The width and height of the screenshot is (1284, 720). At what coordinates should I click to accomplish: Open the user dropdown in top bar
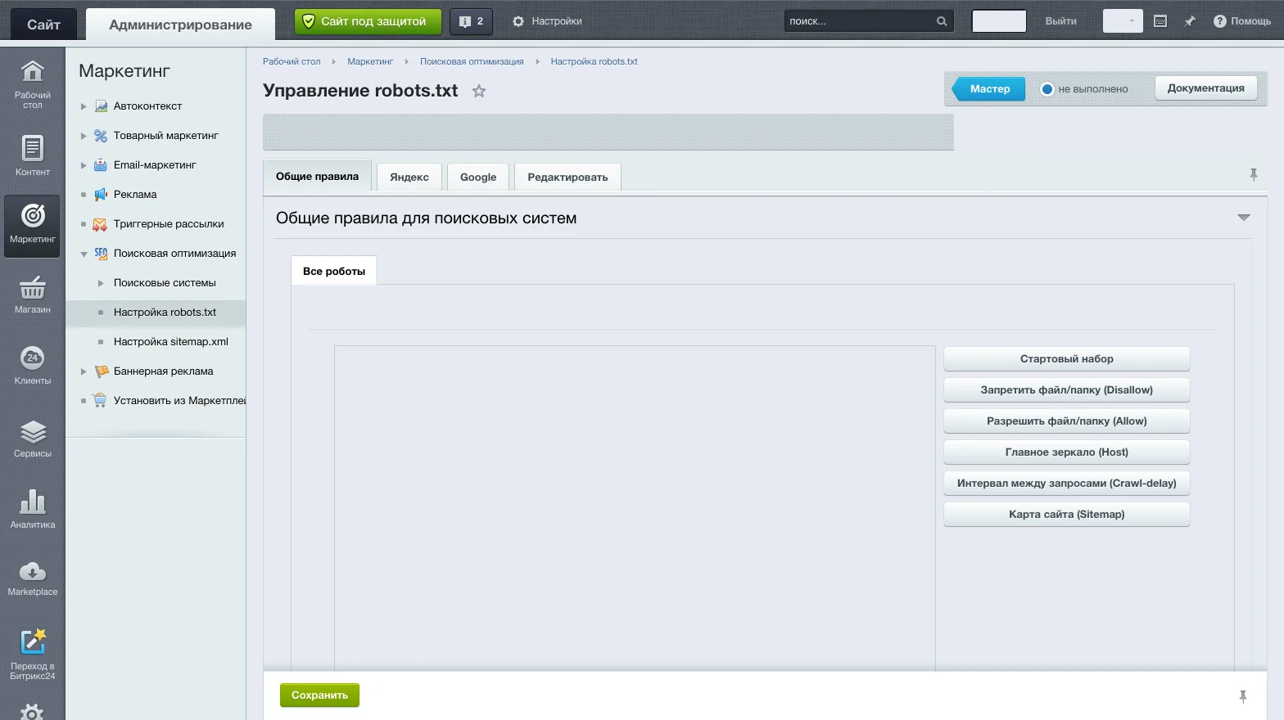(1122, 21)
